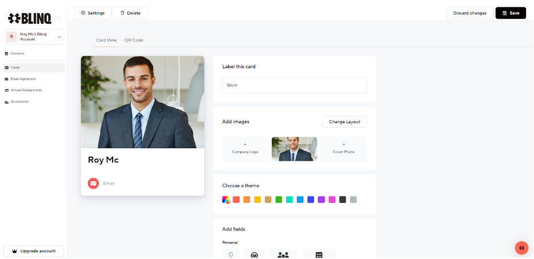
Task: Click the circular badge field icon
Action: 254,254
